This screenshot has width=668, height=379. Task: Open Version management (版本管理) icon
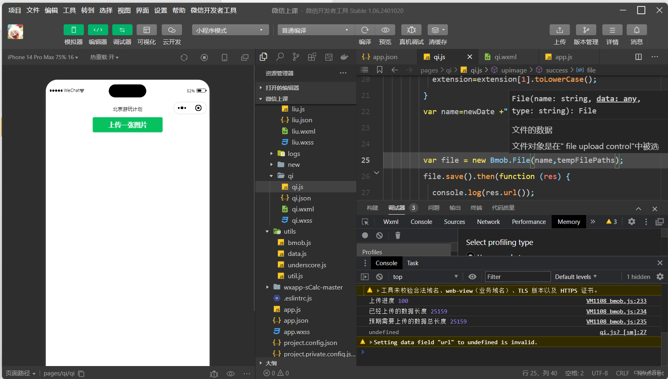click(586, 30)
